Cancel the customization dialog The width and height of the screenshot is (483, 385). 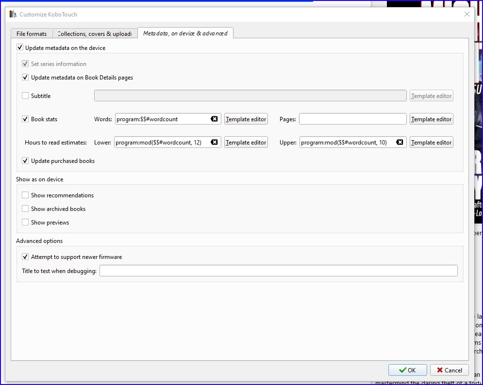click(450, 370)
